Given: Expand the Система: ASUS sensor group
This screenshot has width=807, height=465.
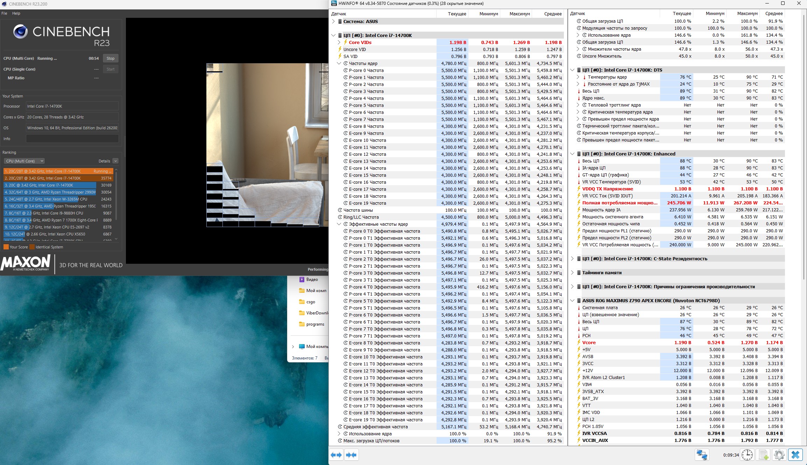Looking at the screenshot, I should point(333,21).
